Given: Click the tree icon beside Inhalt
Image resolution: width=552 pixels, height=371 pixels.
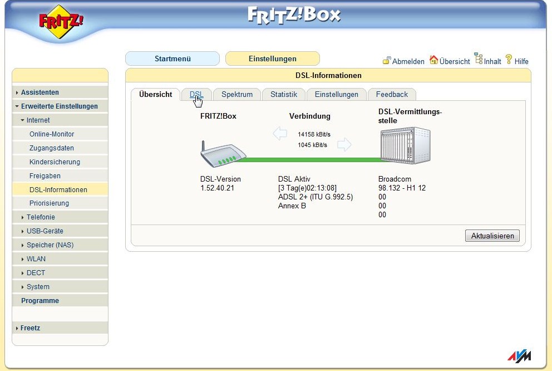Looking at the screenshot, I should 478,58.
